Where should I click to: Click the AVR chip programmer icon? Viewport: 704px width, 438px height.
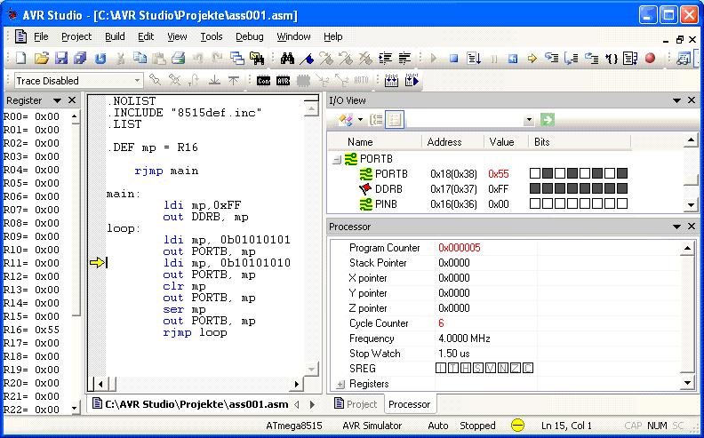pos(283,81)
